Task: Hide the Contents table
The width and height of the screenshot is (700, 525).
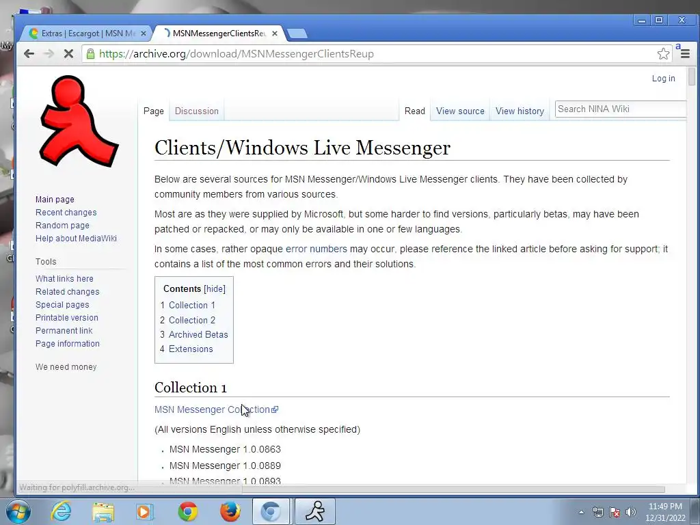Action: coord(214,289)
